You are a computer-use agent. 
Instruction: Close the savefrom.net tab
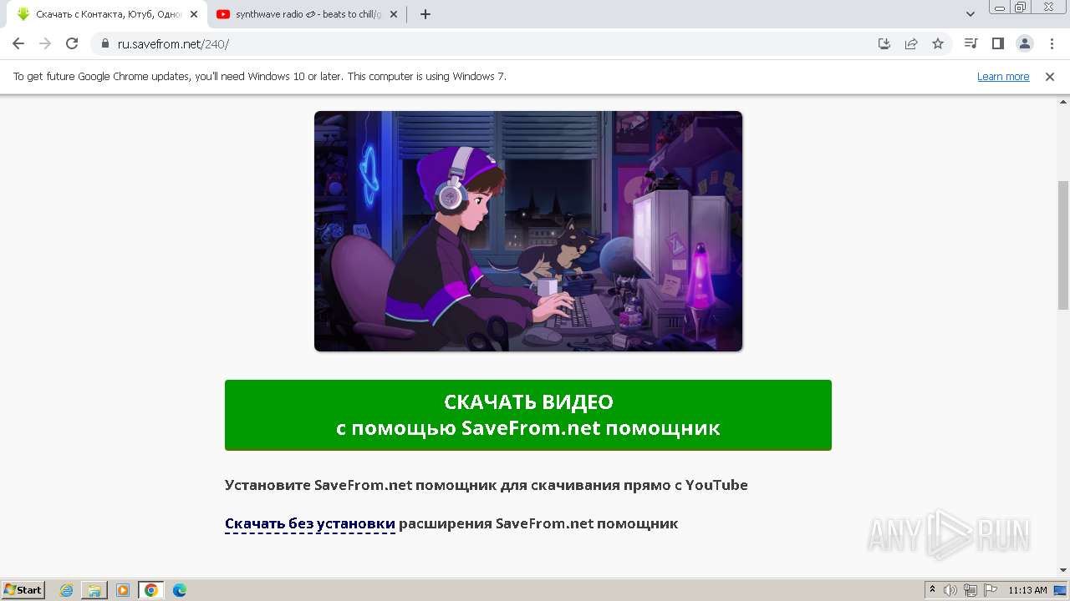(194, 14)
